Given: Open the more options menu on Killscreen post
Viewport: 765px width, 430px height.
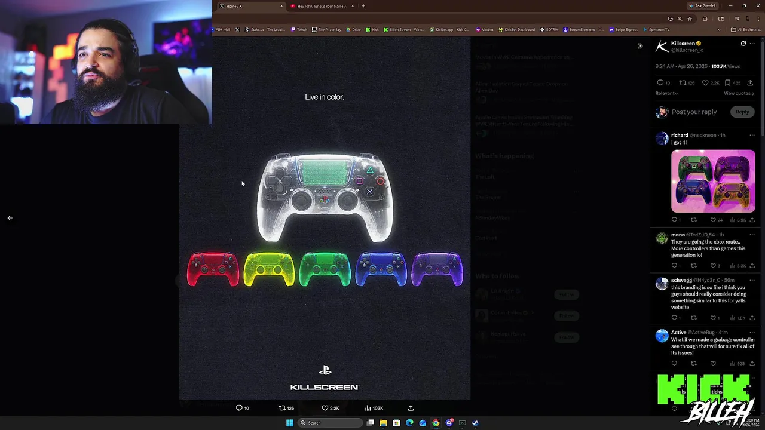Looking at the screenshot, I should point(752,44).
